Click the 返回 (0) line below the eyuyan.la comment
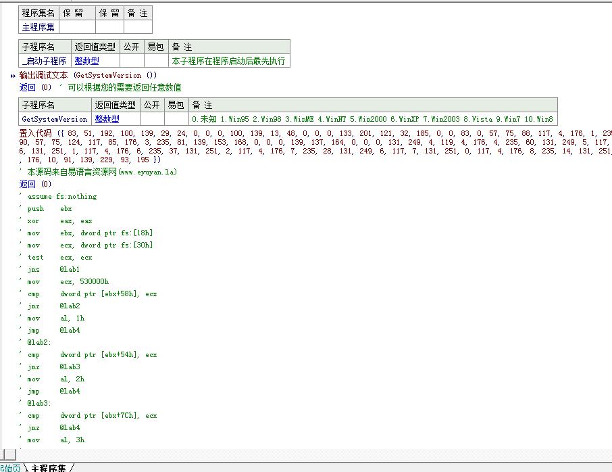Screen dimensions: 612x472 coord(35,184)
